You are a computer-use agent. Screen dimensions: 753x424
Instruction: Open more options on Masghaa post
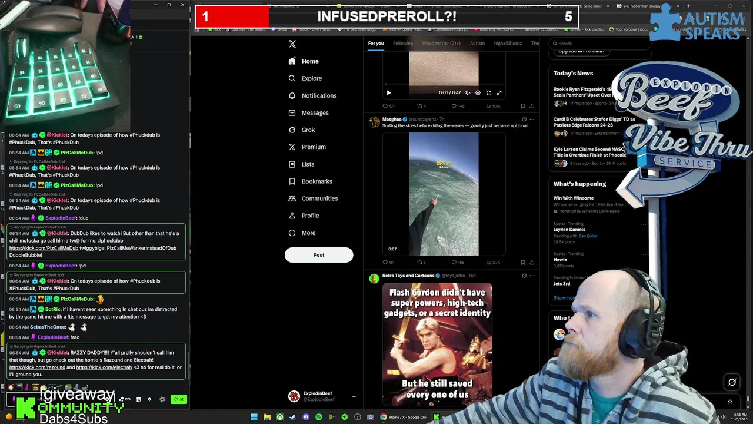532,120
